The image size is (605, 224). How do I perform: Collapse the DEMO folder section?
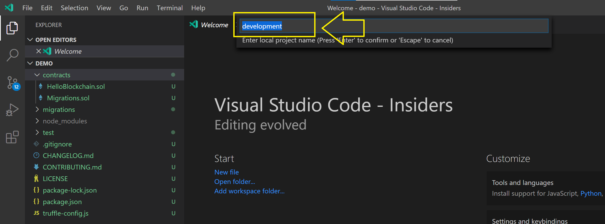[30, 63]
